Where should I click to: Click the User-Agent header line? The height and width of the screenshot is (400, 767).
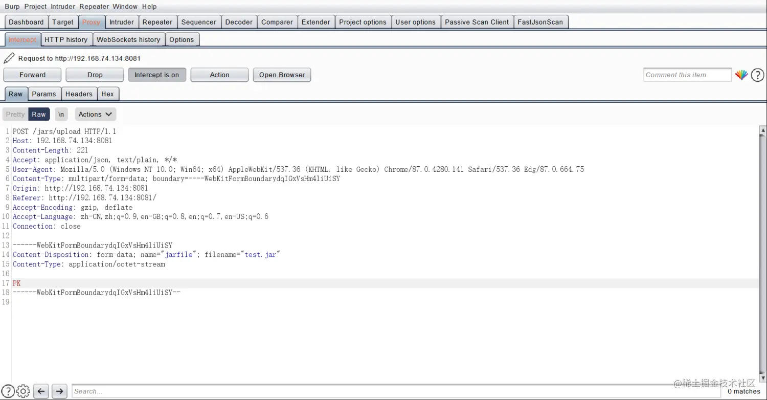[x=298, y=169]
